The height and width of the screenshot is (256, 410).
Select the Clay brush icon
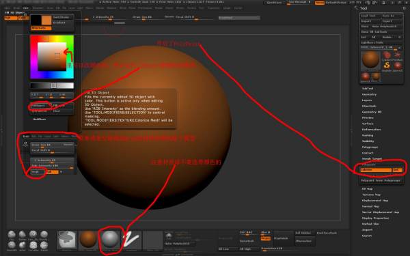12,235
